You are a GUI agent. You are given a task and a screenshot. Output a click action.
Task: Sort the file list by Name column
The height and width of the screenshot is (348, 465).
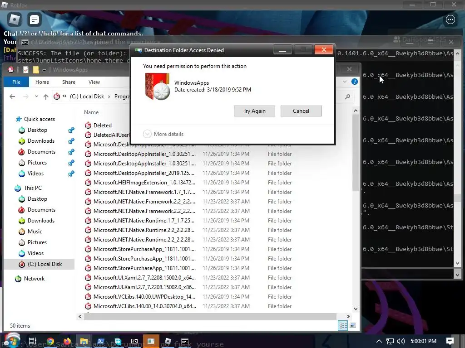91,112
